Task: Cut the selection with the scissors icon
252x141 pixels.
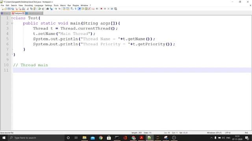Action: pyautogui.click(x=28, y=9)
